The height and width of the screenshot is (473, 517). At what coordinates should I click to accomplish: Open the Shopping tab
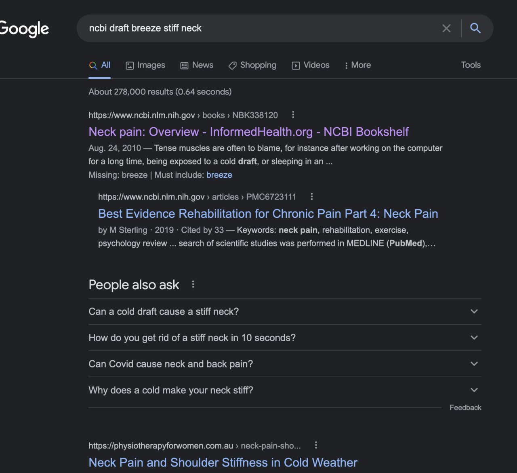click(252, 65)
